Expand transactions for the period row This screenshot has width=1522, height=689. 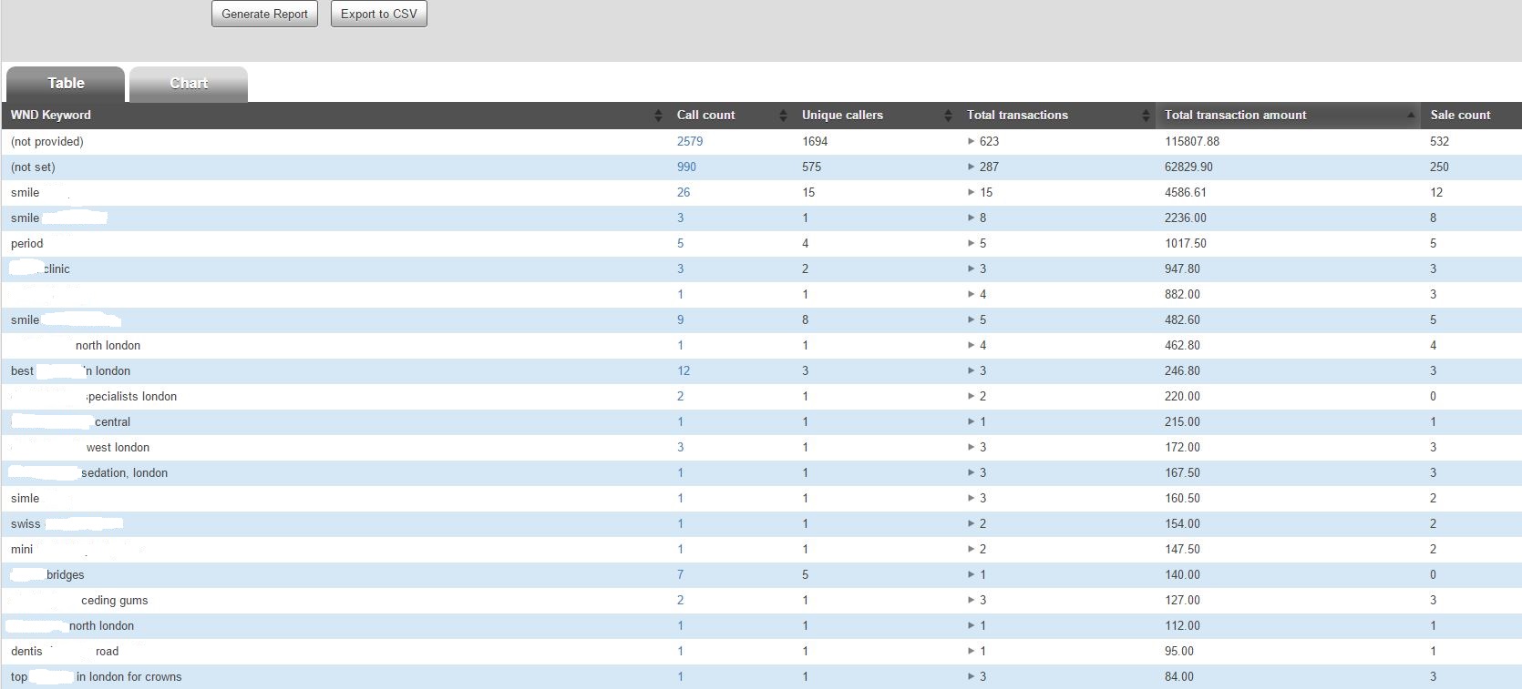972,243
